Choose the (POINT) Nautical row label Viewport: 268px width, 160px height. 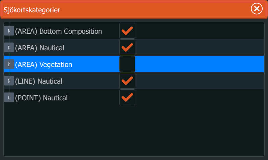41,98
